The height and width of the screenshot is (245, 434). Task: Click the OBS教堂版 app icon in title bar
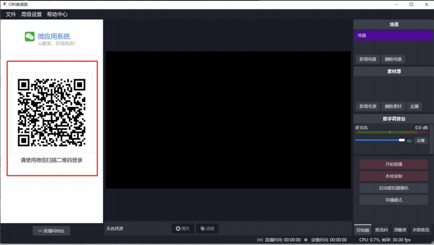click(x=4, y=4)
